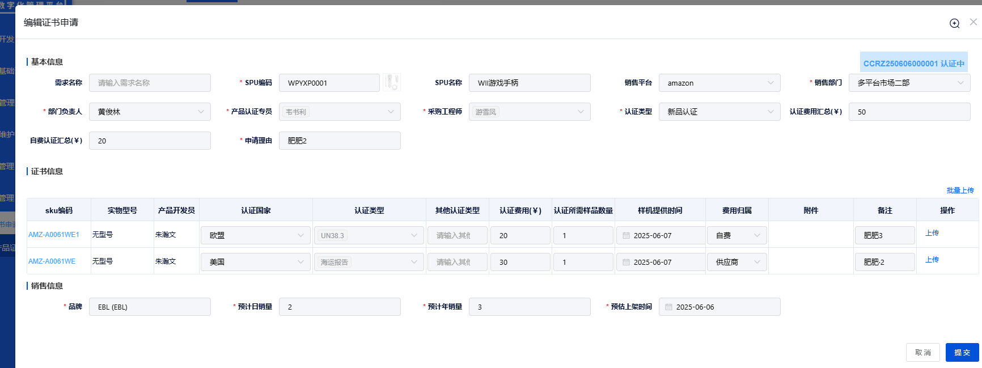This screenshot has width=982, height=368.
Task: Open SKU link AMZ-A0061WE1
Action: (x=54, y=235)
